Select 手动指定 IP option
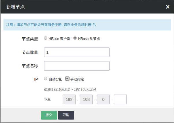The image size is (174, 123). click(68, 78)
